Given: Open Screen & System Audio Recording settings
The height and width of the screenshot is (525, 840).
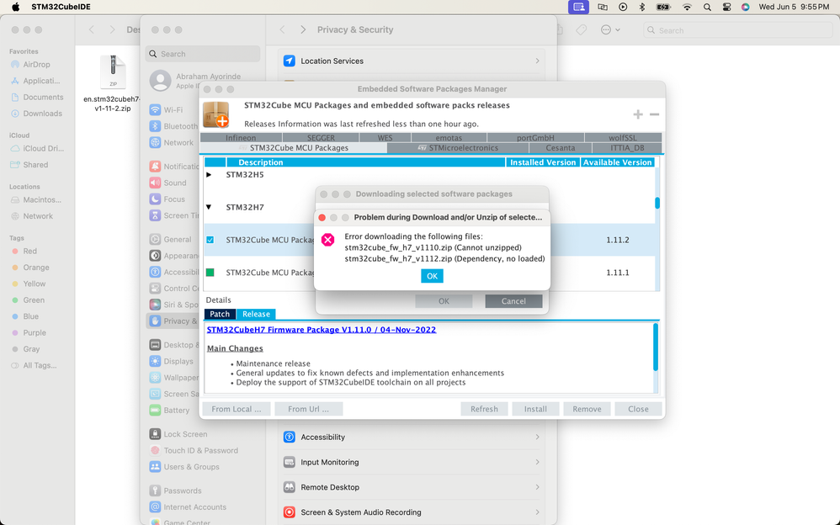Looking at the screenshot, I should click(412, 512).
